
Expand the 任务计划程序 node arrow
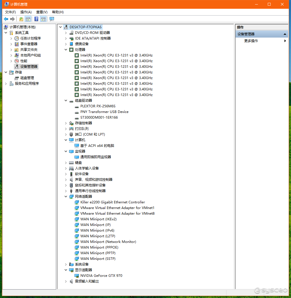[x=11, y=38]
